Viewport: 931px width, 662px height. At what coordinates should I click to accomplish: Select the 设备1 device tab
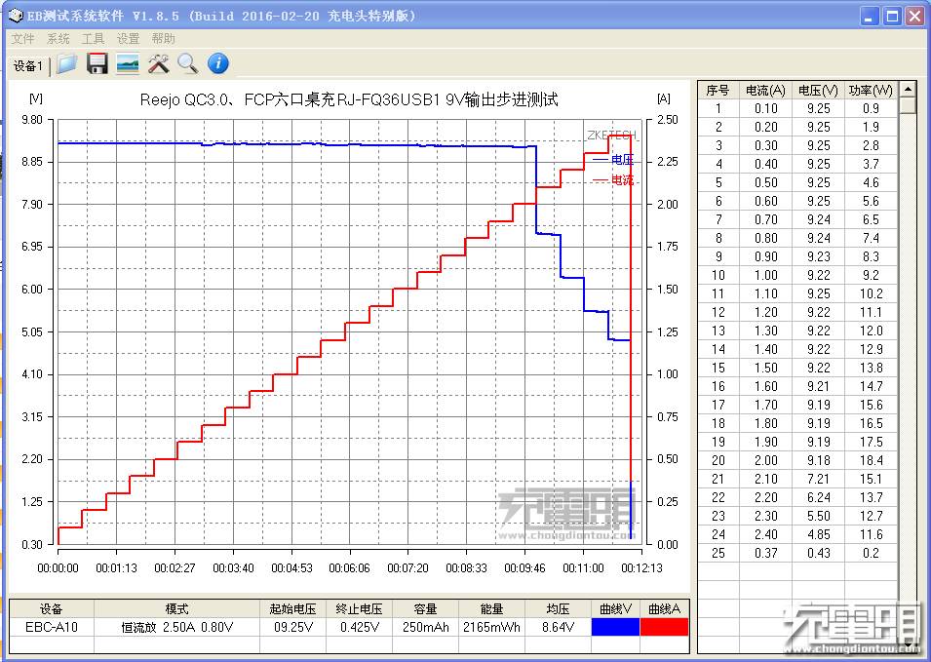tap(28, 66)
